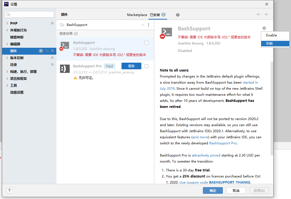This screenshot has height=199, width=291.
Task: Click the description pane vertical scrollbar
Action: (x=272, y=108)
